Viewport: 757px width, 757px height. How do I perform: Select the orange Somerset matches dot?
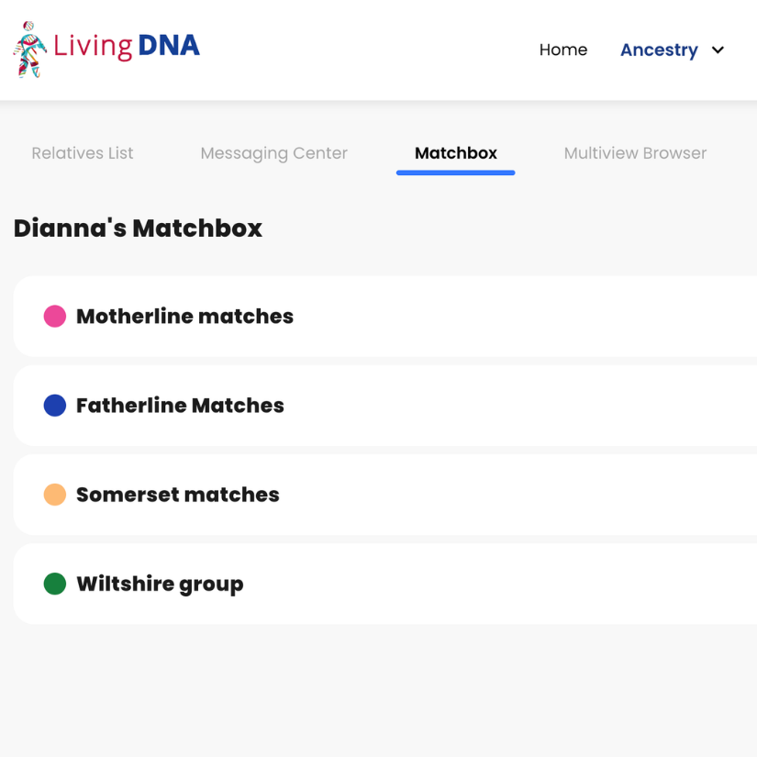click(x=54, y=494)
